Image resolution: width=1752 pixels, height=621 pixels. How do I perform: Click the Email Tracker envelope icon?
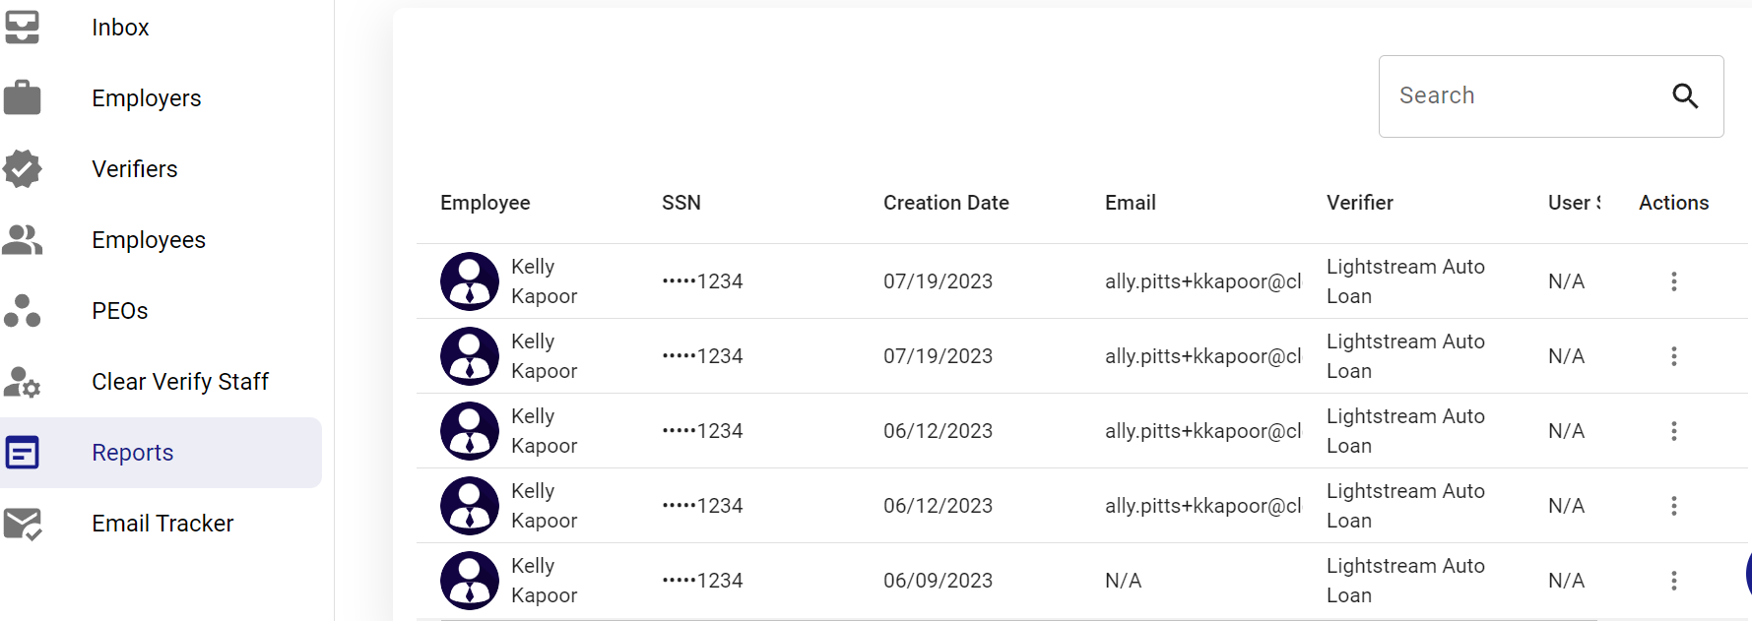pos(22,524)
